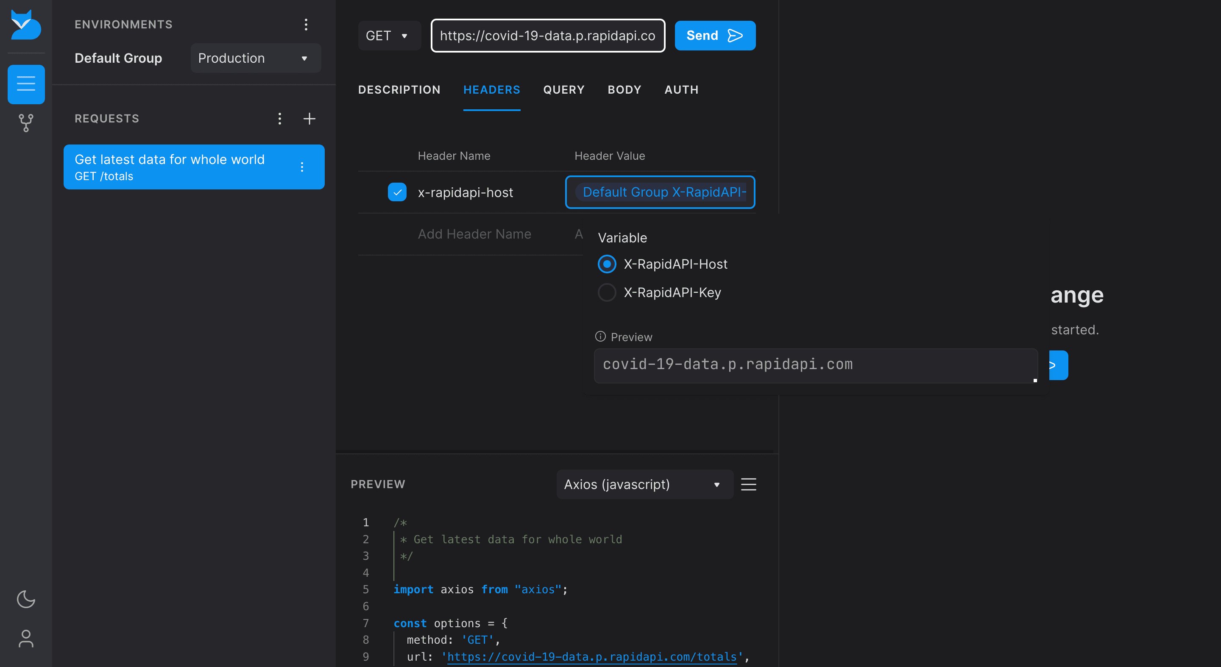
Task: Select 'Get latest data for whole world' request
Action: [x=194, y=167]
